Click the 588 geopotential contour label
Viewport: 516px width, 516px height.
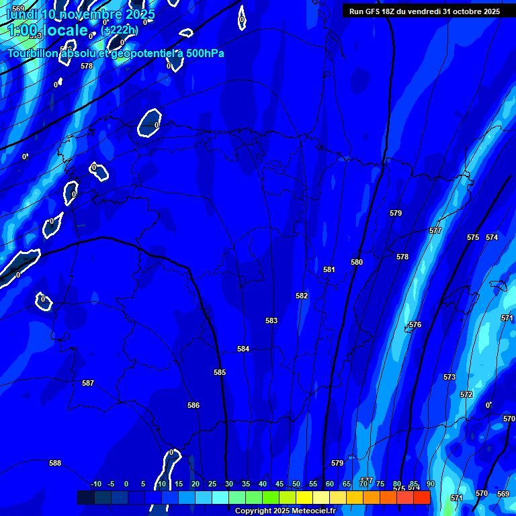[x=55, y=463]
